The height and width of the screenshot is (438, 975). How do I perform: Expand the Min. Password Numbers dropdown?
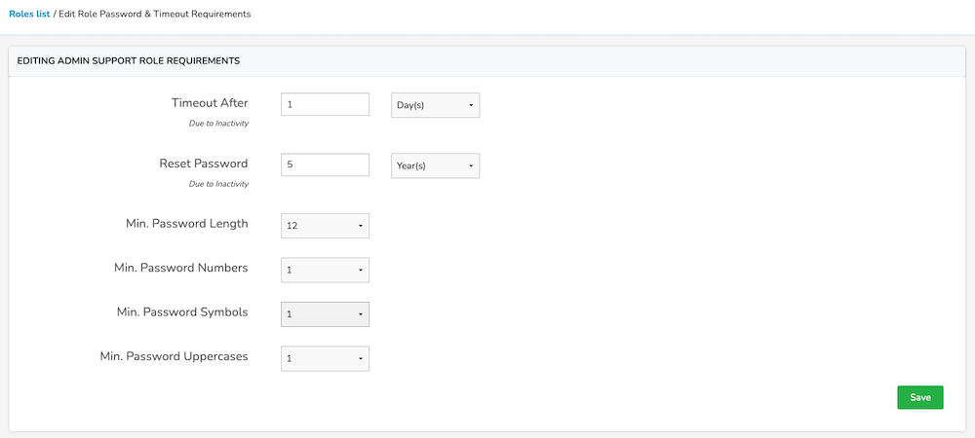326,270
